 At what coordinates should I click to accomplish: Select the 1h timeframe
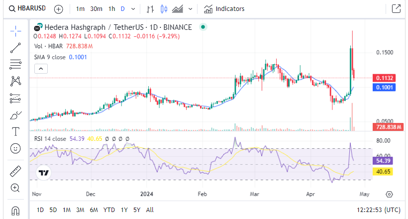tap(111, 9)
